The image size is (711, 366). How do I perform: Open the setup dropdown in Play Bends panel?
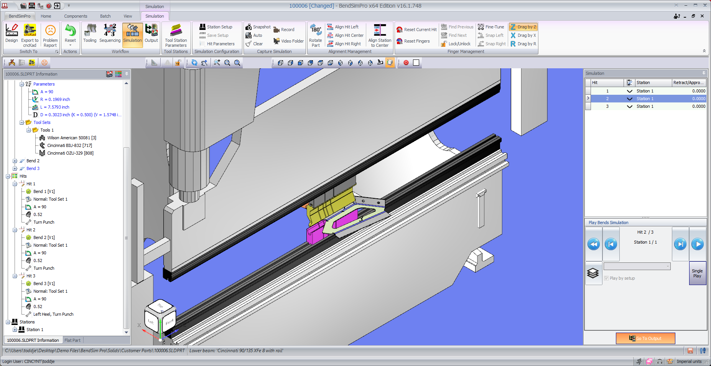pos(637,266)
